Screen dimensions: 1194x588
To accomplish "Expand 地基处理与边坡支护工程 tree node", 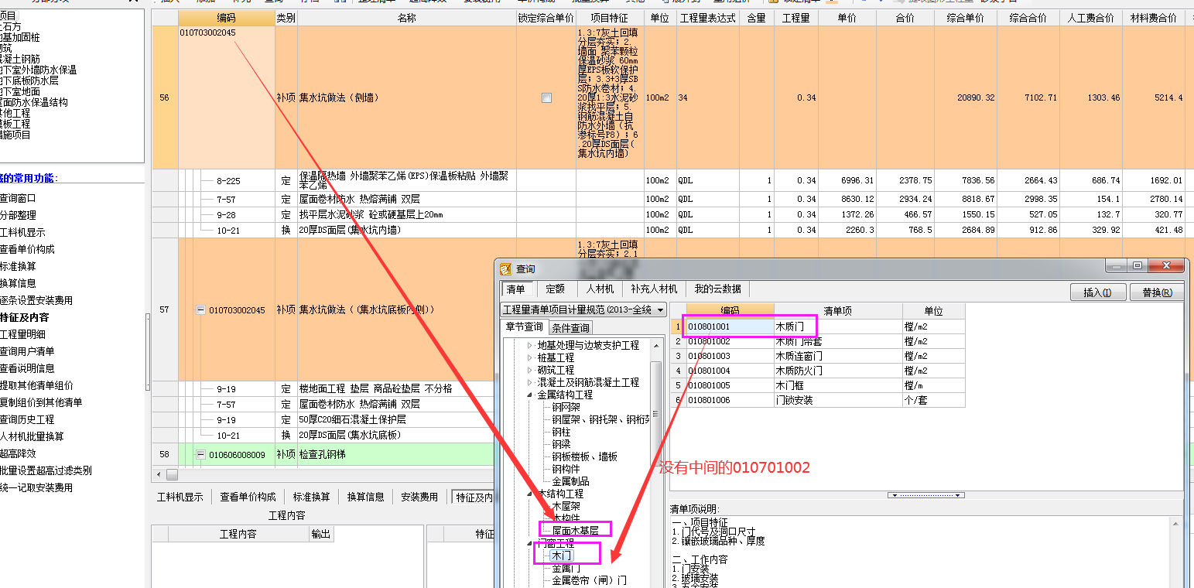I will point(529,345).
